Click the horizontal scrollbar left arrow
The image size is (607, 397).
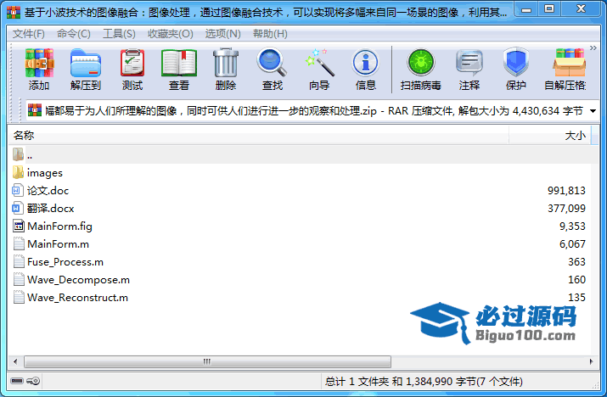15,361
